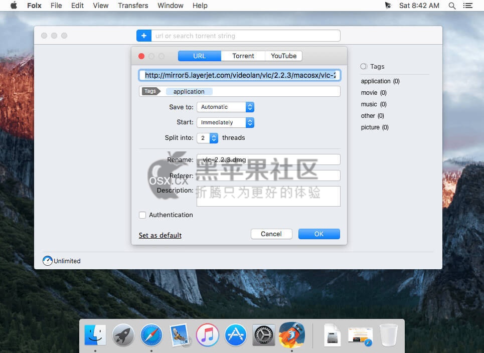Click the Tags label arrow icon

tap(151, 91)
